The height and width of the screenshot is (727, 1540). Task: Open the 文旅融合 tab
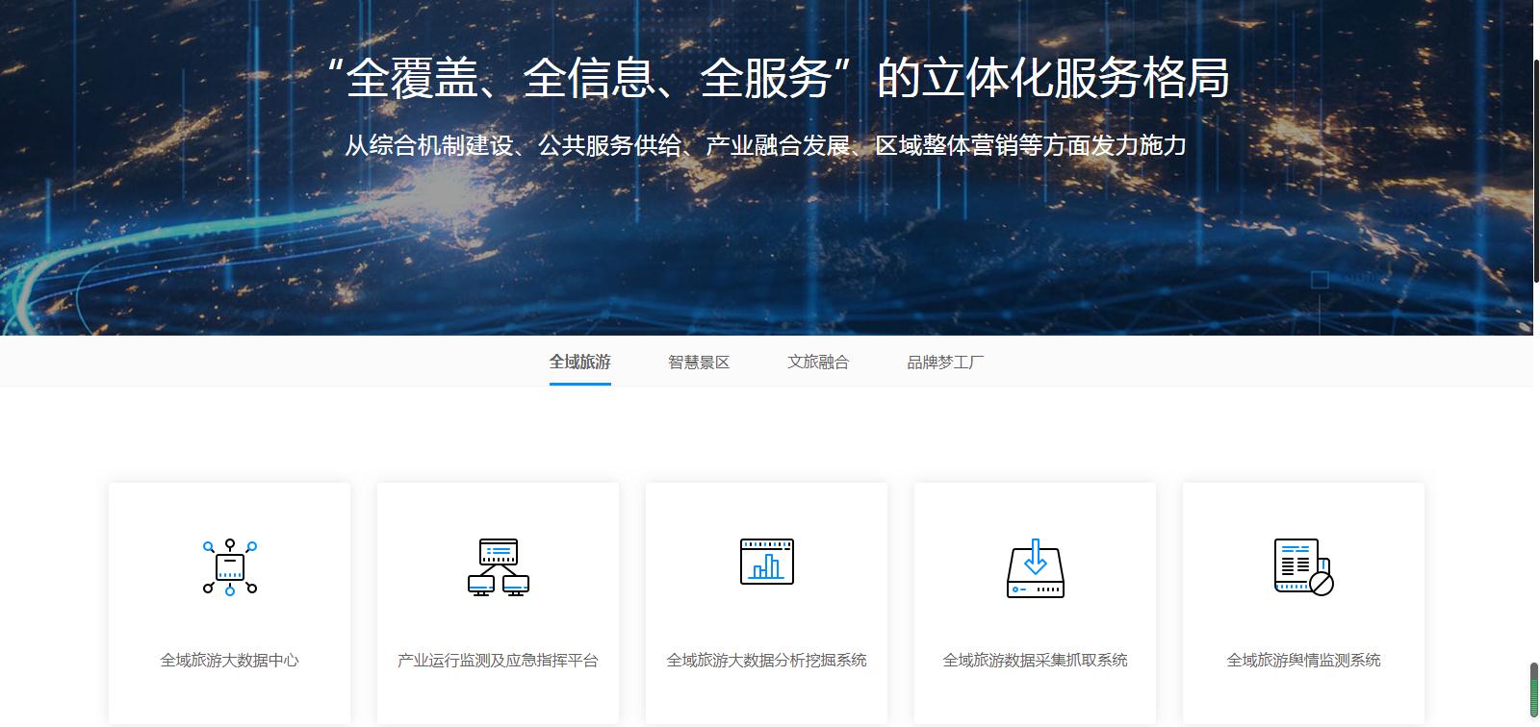(818, 363)
